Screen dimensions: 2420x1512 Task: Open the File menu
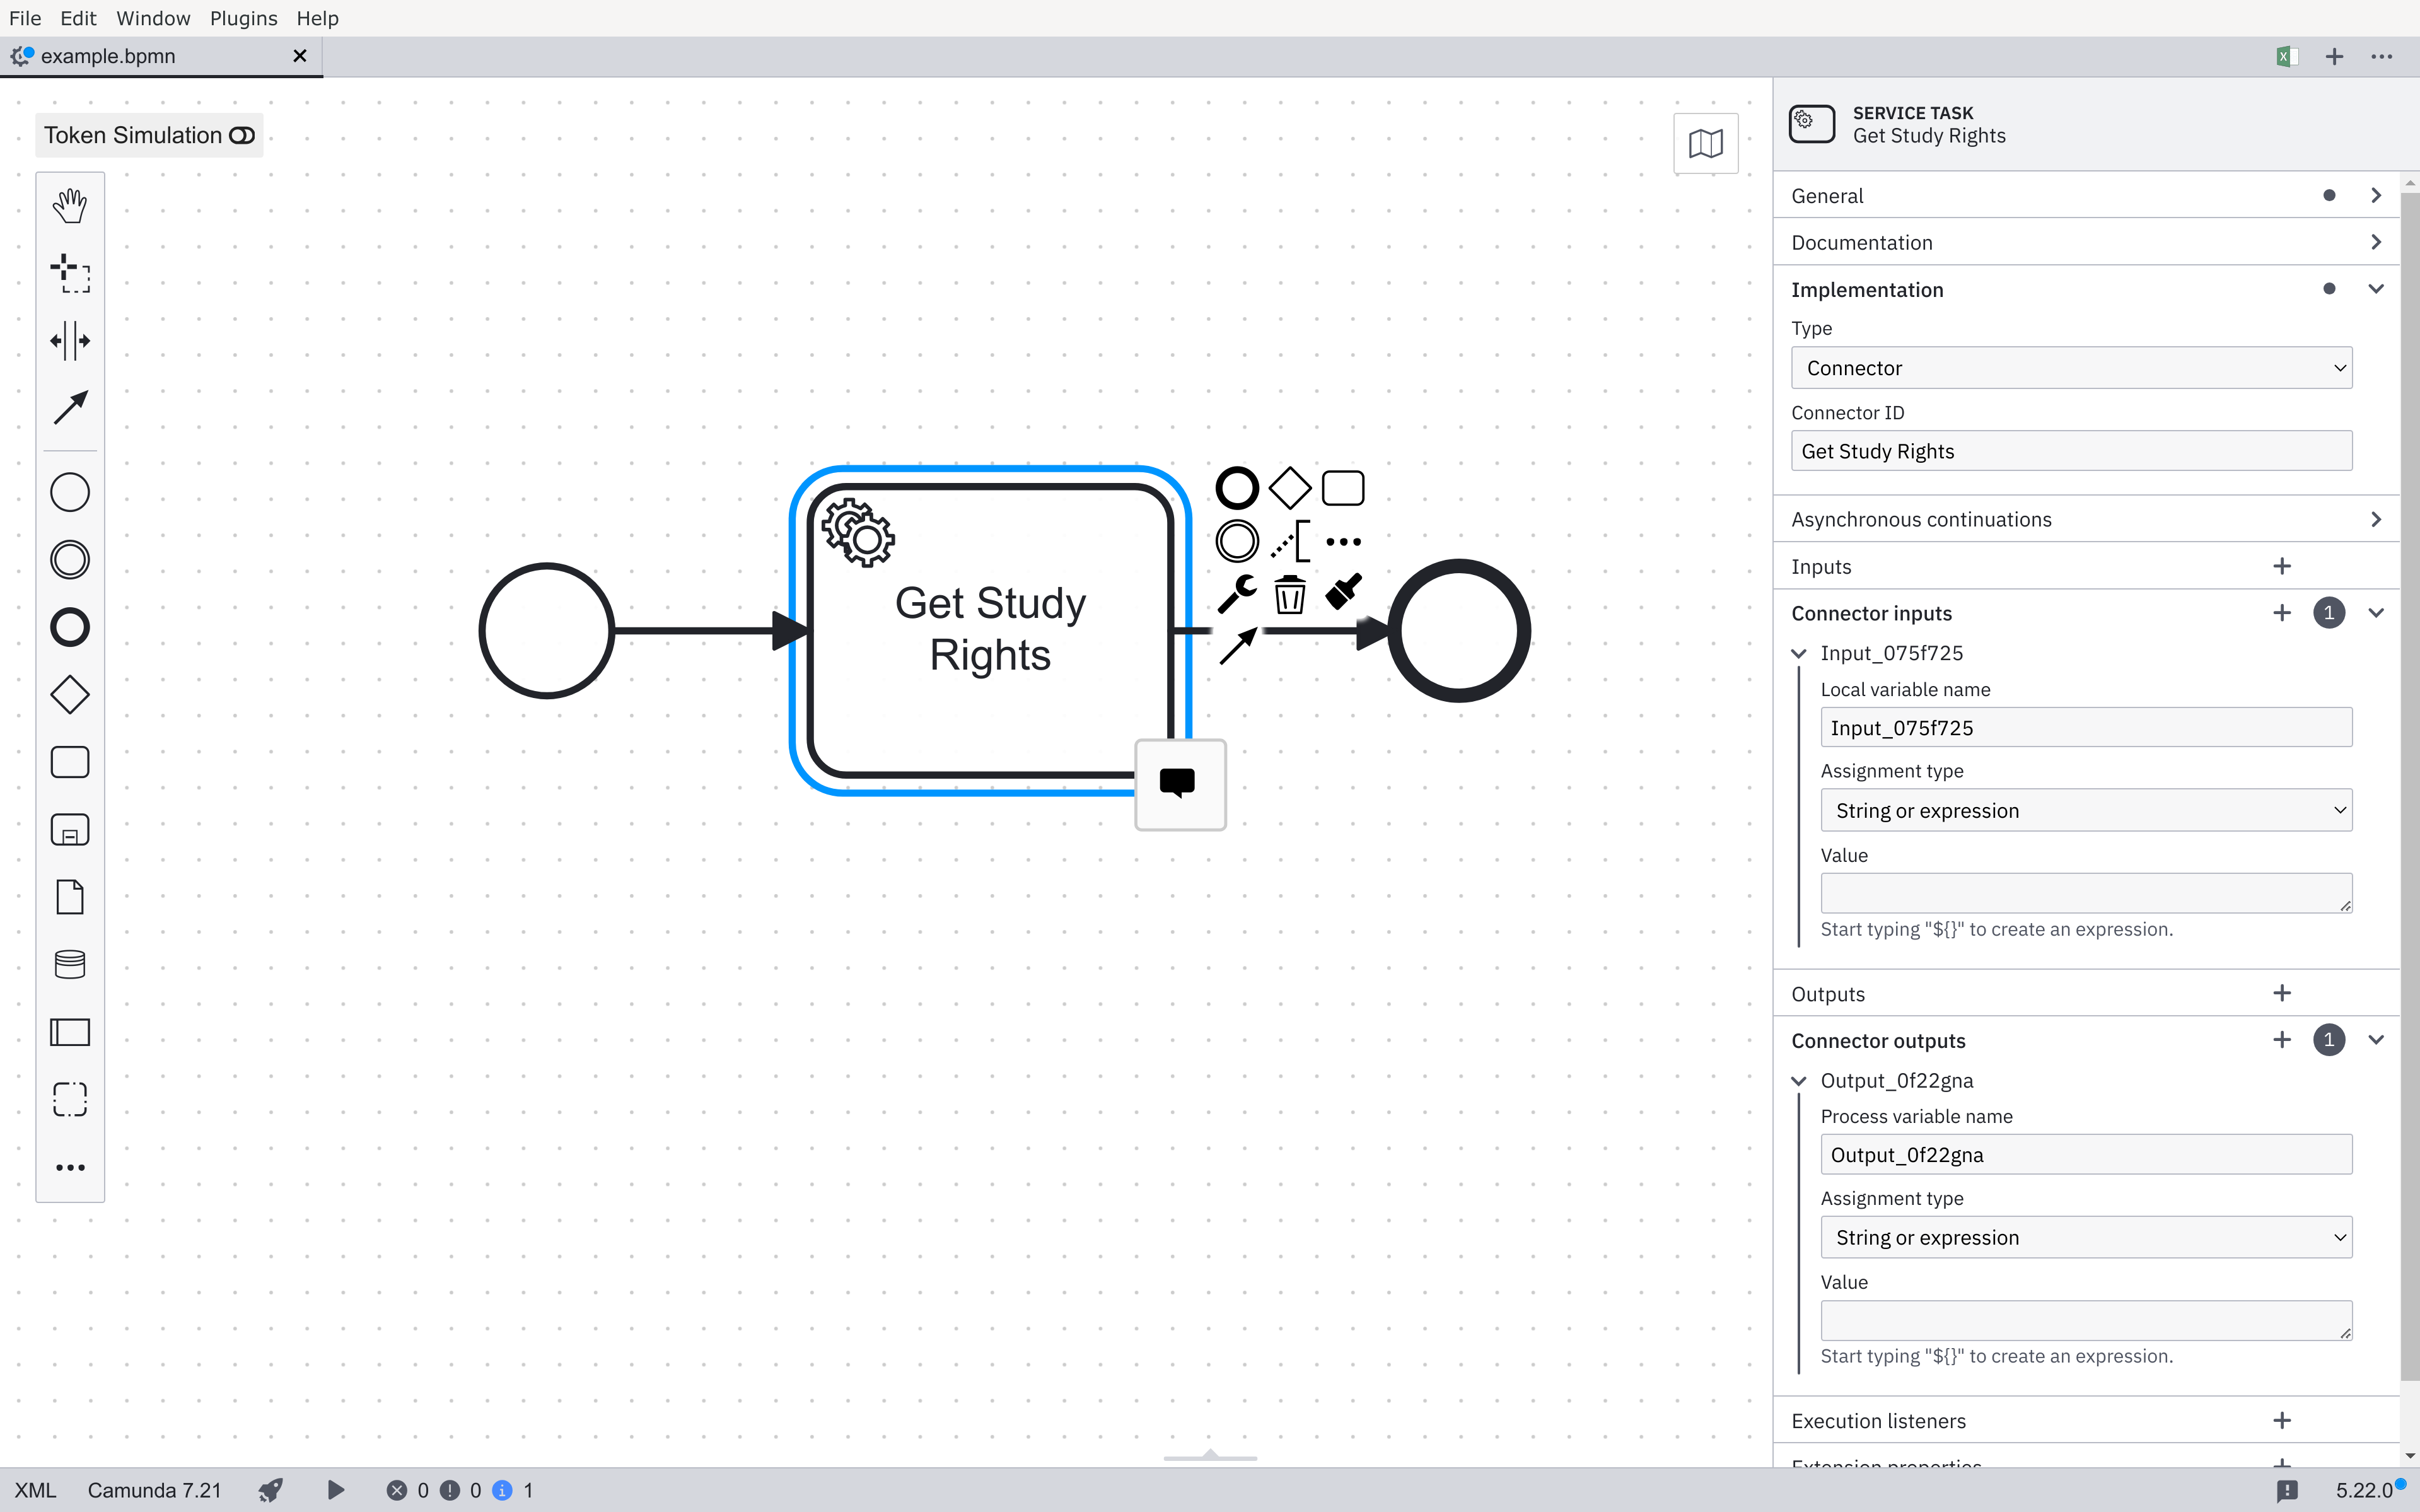tap(25, 18)
